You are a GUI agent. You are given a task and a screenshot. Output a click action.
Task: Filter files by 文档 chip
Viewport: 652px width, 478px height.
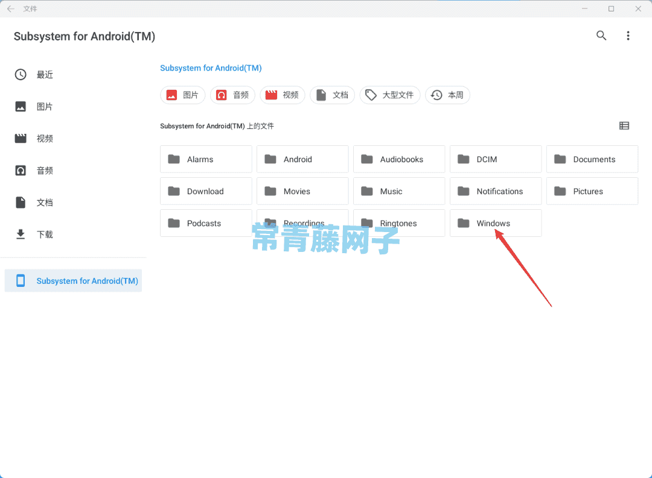[332, 95]
